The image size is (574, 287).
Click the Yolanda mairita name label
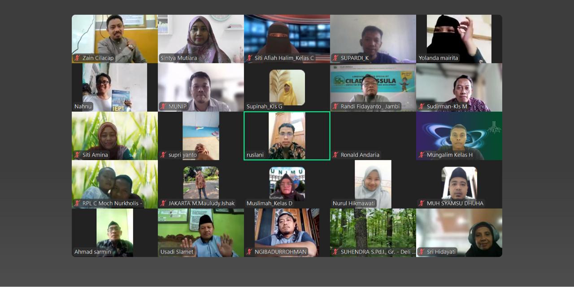click(438, 58)
